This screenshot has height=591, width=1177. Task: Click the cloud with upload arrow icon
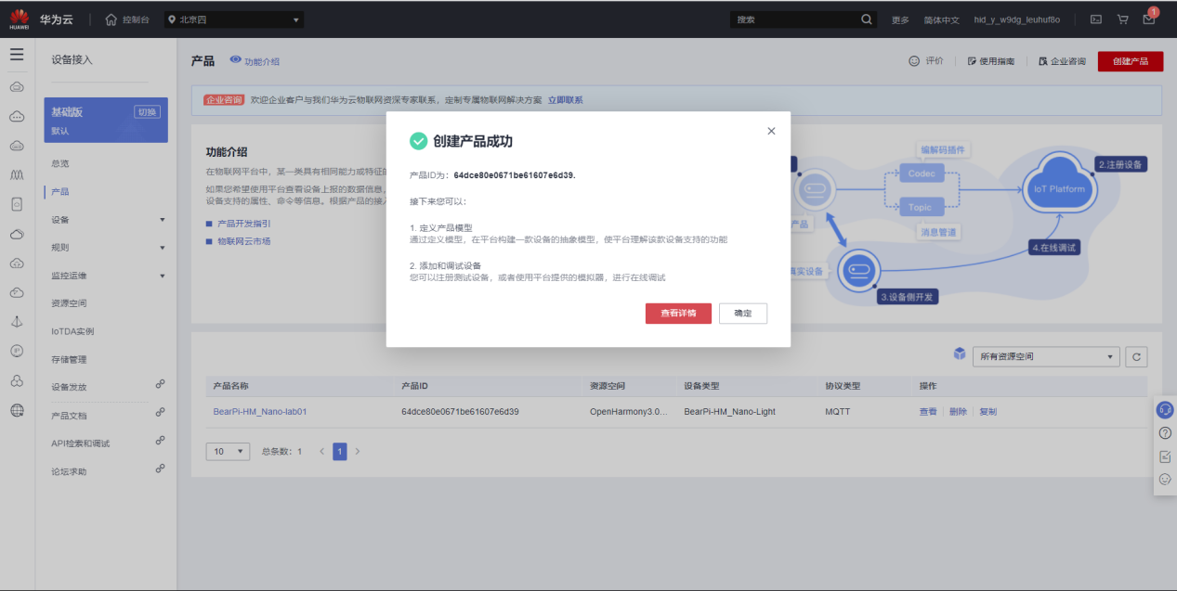17,263
